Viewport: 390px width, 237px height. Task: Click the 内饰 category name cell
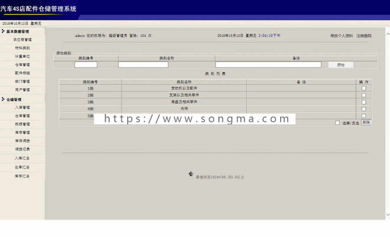click(184, 109)
